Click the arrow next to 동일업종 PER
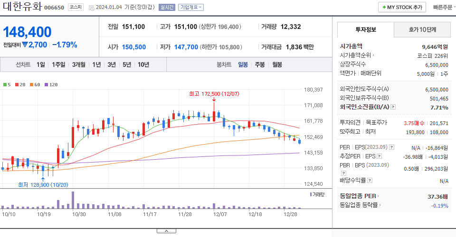 click(x=378, y=196)
